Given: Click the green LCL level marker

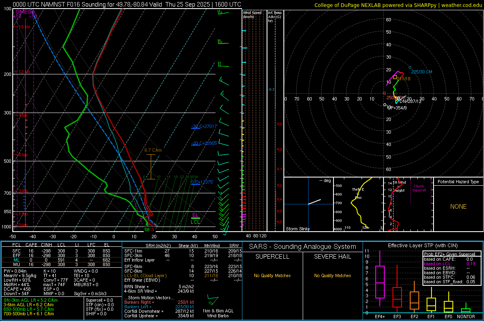Looking at the screenshot, I should coord(195,222).
